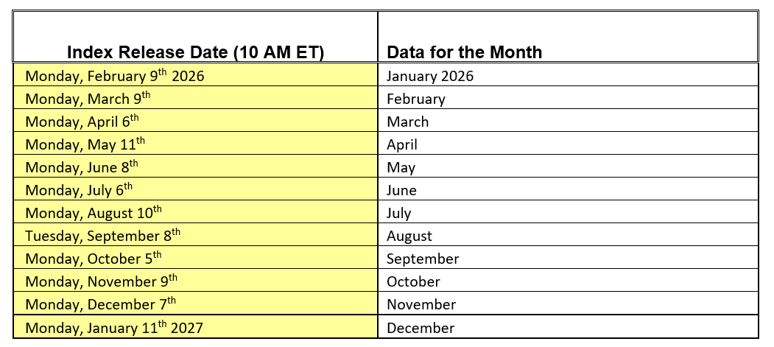Click the 'August' data month cell
The image size is (774, 347).
[409, 236]
